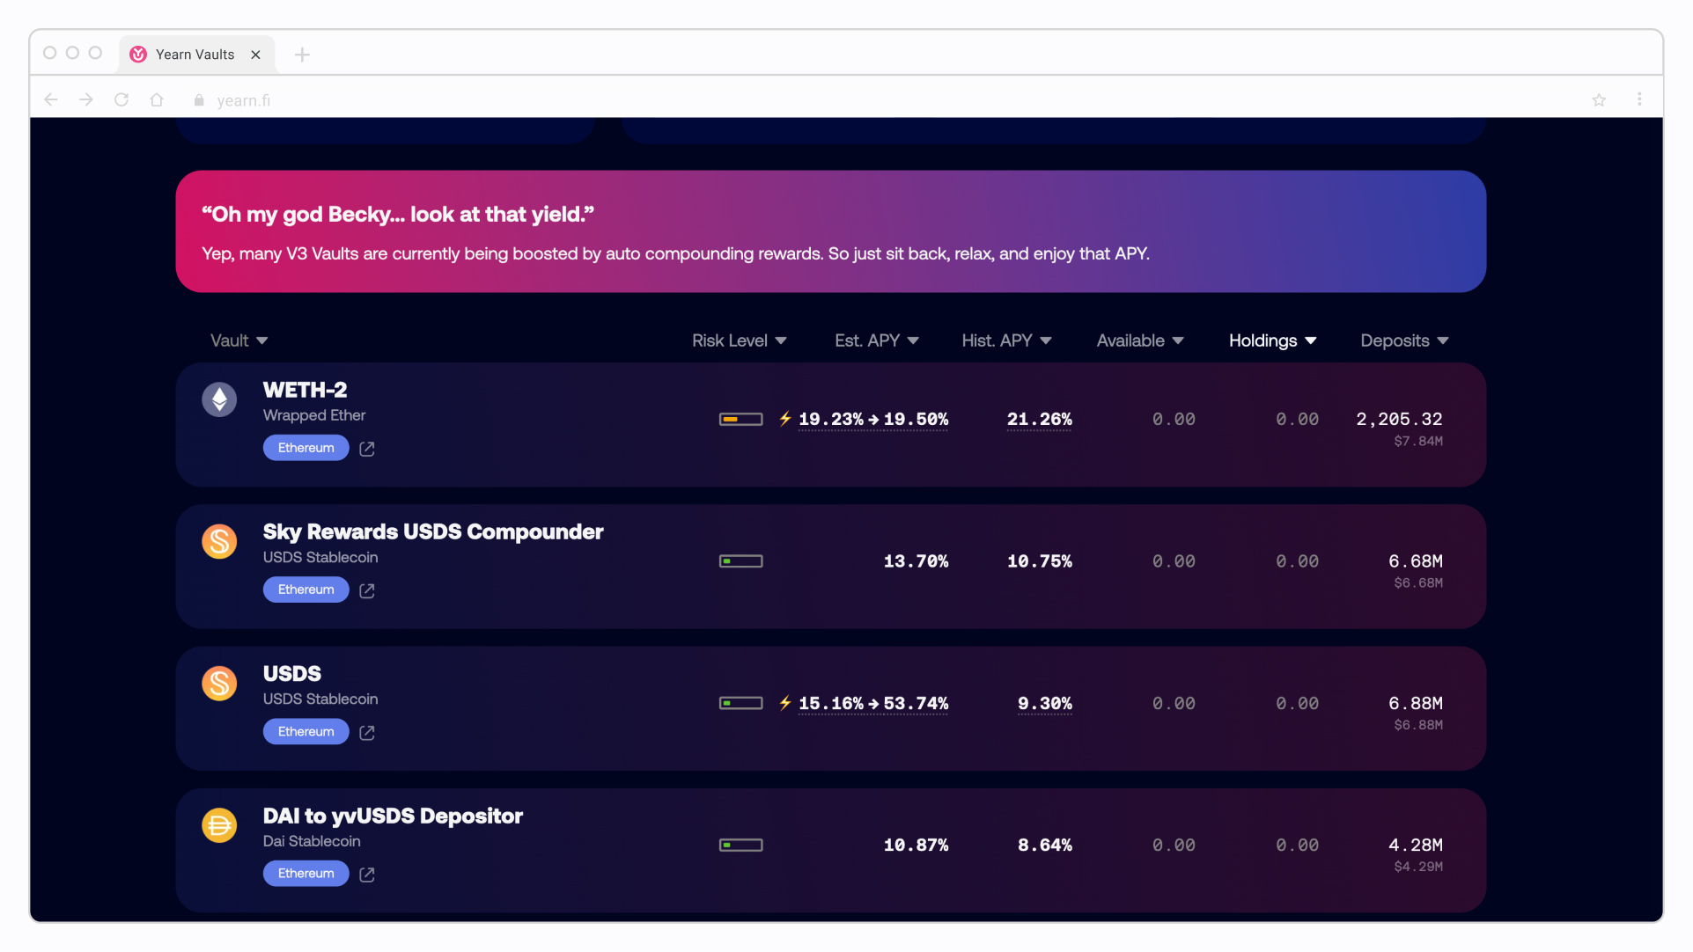
Task: Open the USDS vault title
Action: click(x=291, y=674)
